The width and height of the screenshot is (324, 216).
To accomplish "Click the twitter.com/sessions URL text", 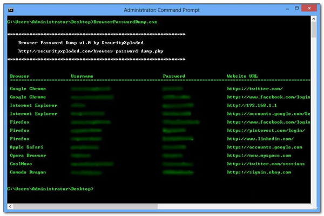I will click(266, 164).
